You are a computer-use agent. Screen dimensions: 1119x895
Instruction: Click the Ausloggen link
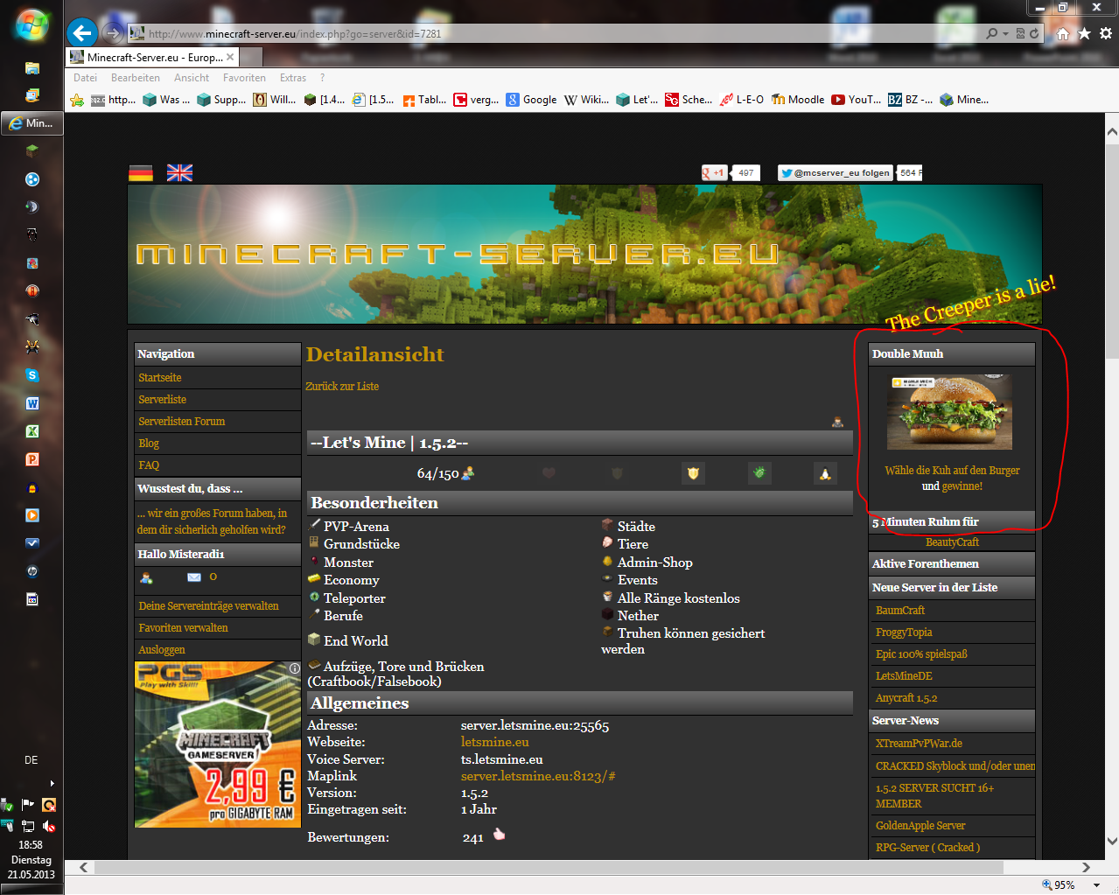coord(162,650)
